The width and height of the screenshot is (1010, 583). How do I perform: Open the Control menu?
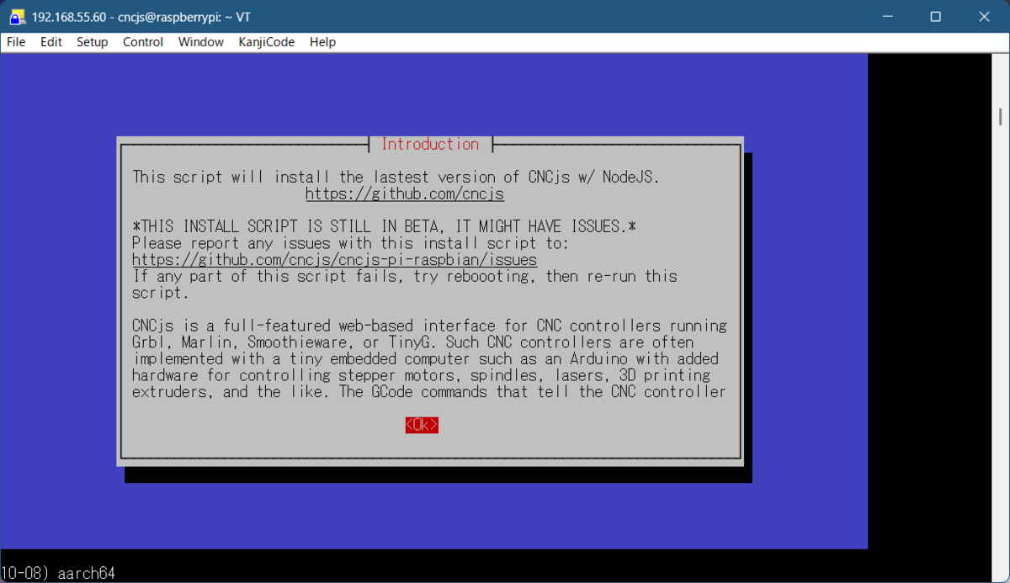(x=143, y=42)
